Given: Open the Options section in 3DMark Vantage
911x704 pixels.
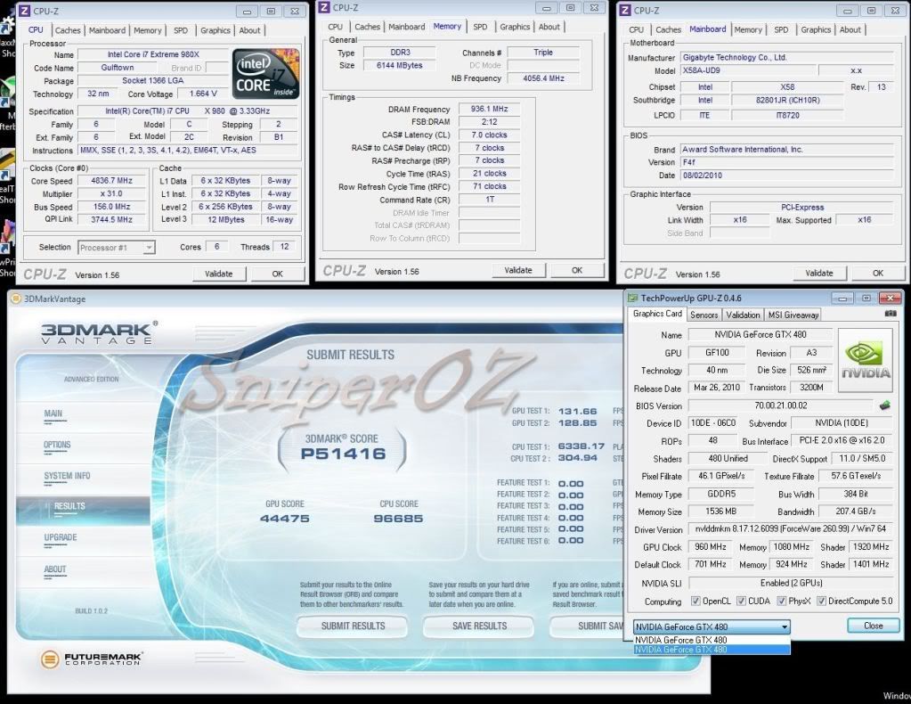Looking at the screenshot, I should tap(57, 445).
